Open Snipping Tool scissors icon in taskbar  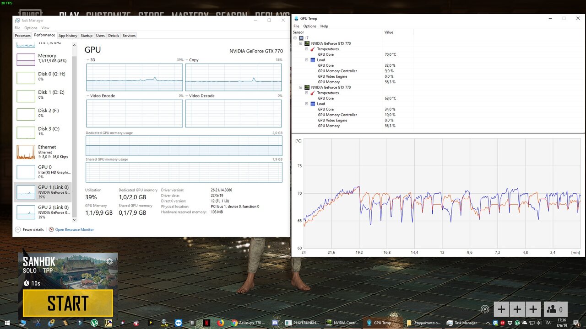tap(38, 323)
